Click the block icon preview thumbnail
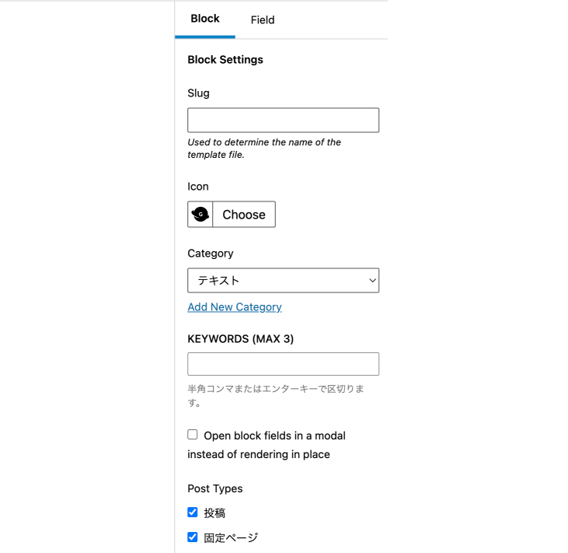This screenshot has width=568, height=553. pos(200,215)
